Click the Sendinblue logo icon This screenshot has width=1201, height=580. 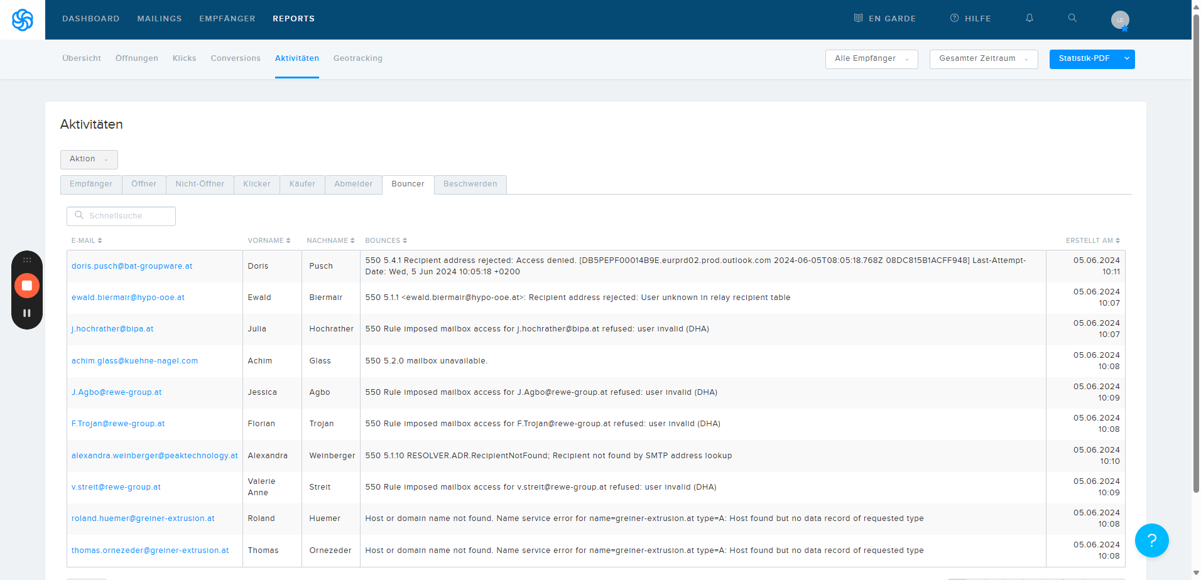click(x=23, y=20)
